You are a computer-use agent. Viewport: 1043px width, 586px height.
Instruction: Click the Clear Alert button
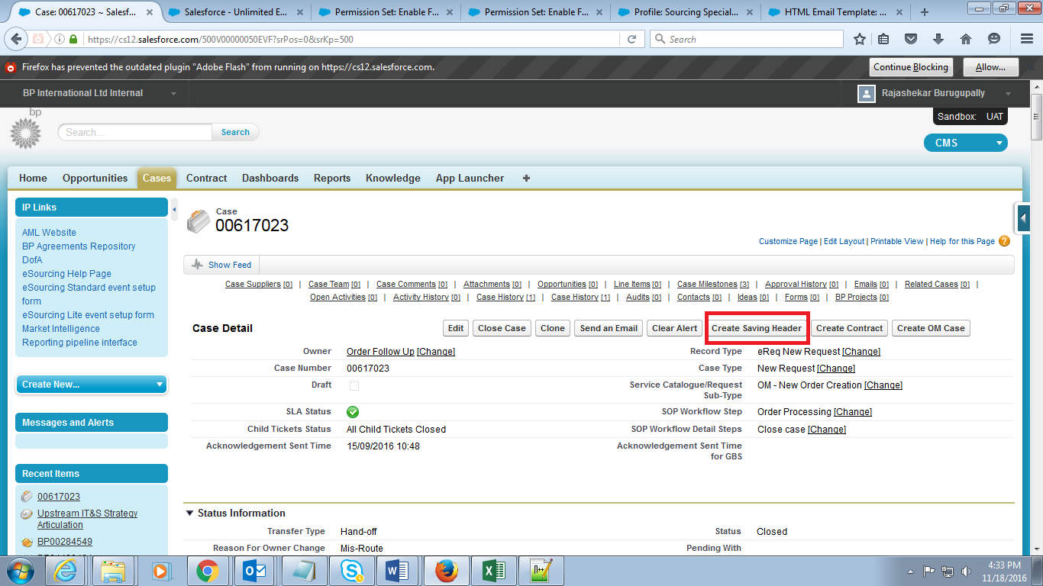coord(675,328)
